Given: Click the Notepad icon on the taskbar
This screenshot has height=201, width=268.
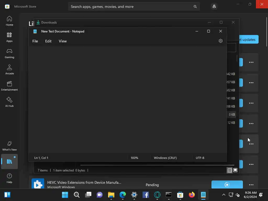Looking at the screenshot, I should pos(203,195).
